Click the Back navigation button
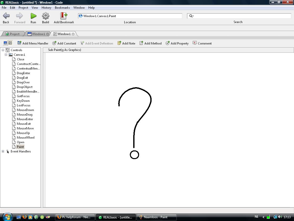Screen dimensions: 294x221 [6, 16]
